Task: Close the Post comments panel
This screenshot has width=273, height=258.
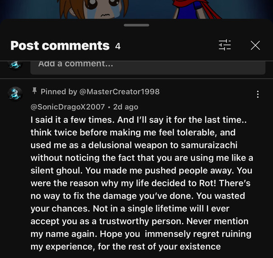Action: 255,45
